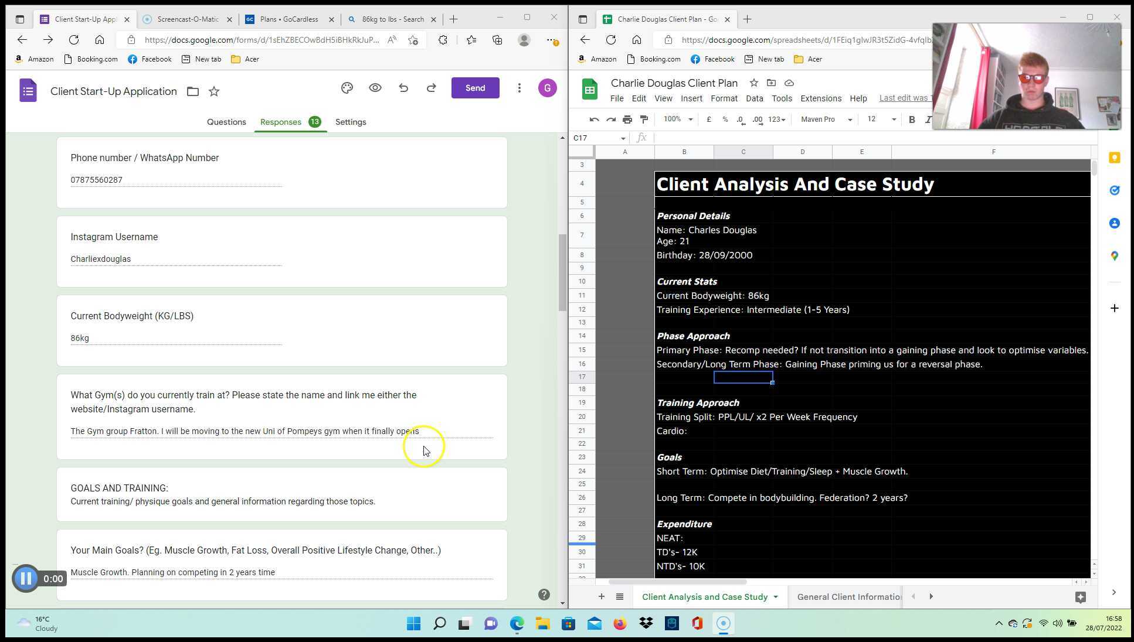Image resolution: width=1134 pixels, height=642 pixels.
Task: Open Google Keep in side panel
Action: point(1115,158)
